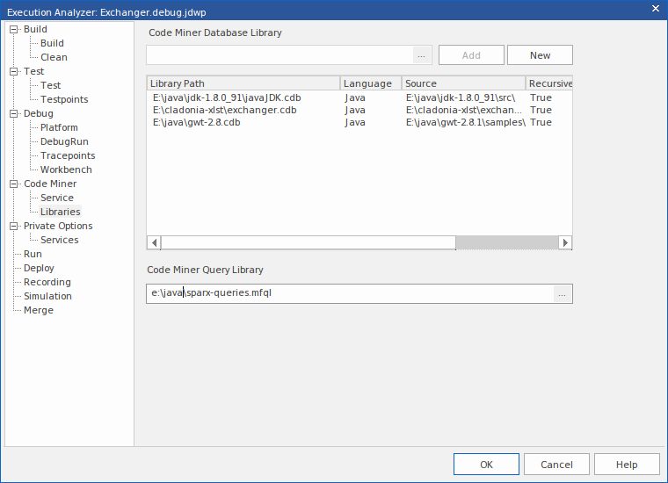This screenshot has height=483, width=668.
Task: Open Services under Private Options
Action: coord(59,240)
